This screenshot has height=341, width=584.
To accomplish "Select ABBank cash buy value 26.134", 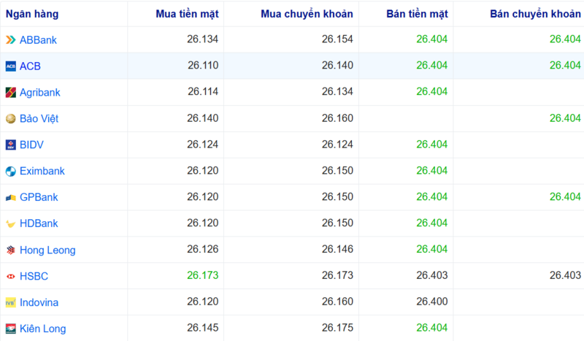I will click(203, 39).
